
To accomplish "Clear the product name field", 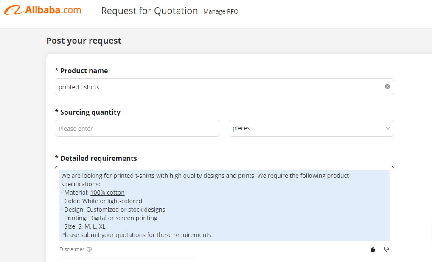I will click(x=387, y=87).
